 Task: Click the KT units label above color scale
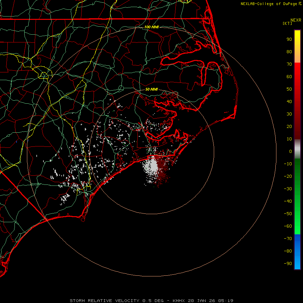tap(288, 23)
